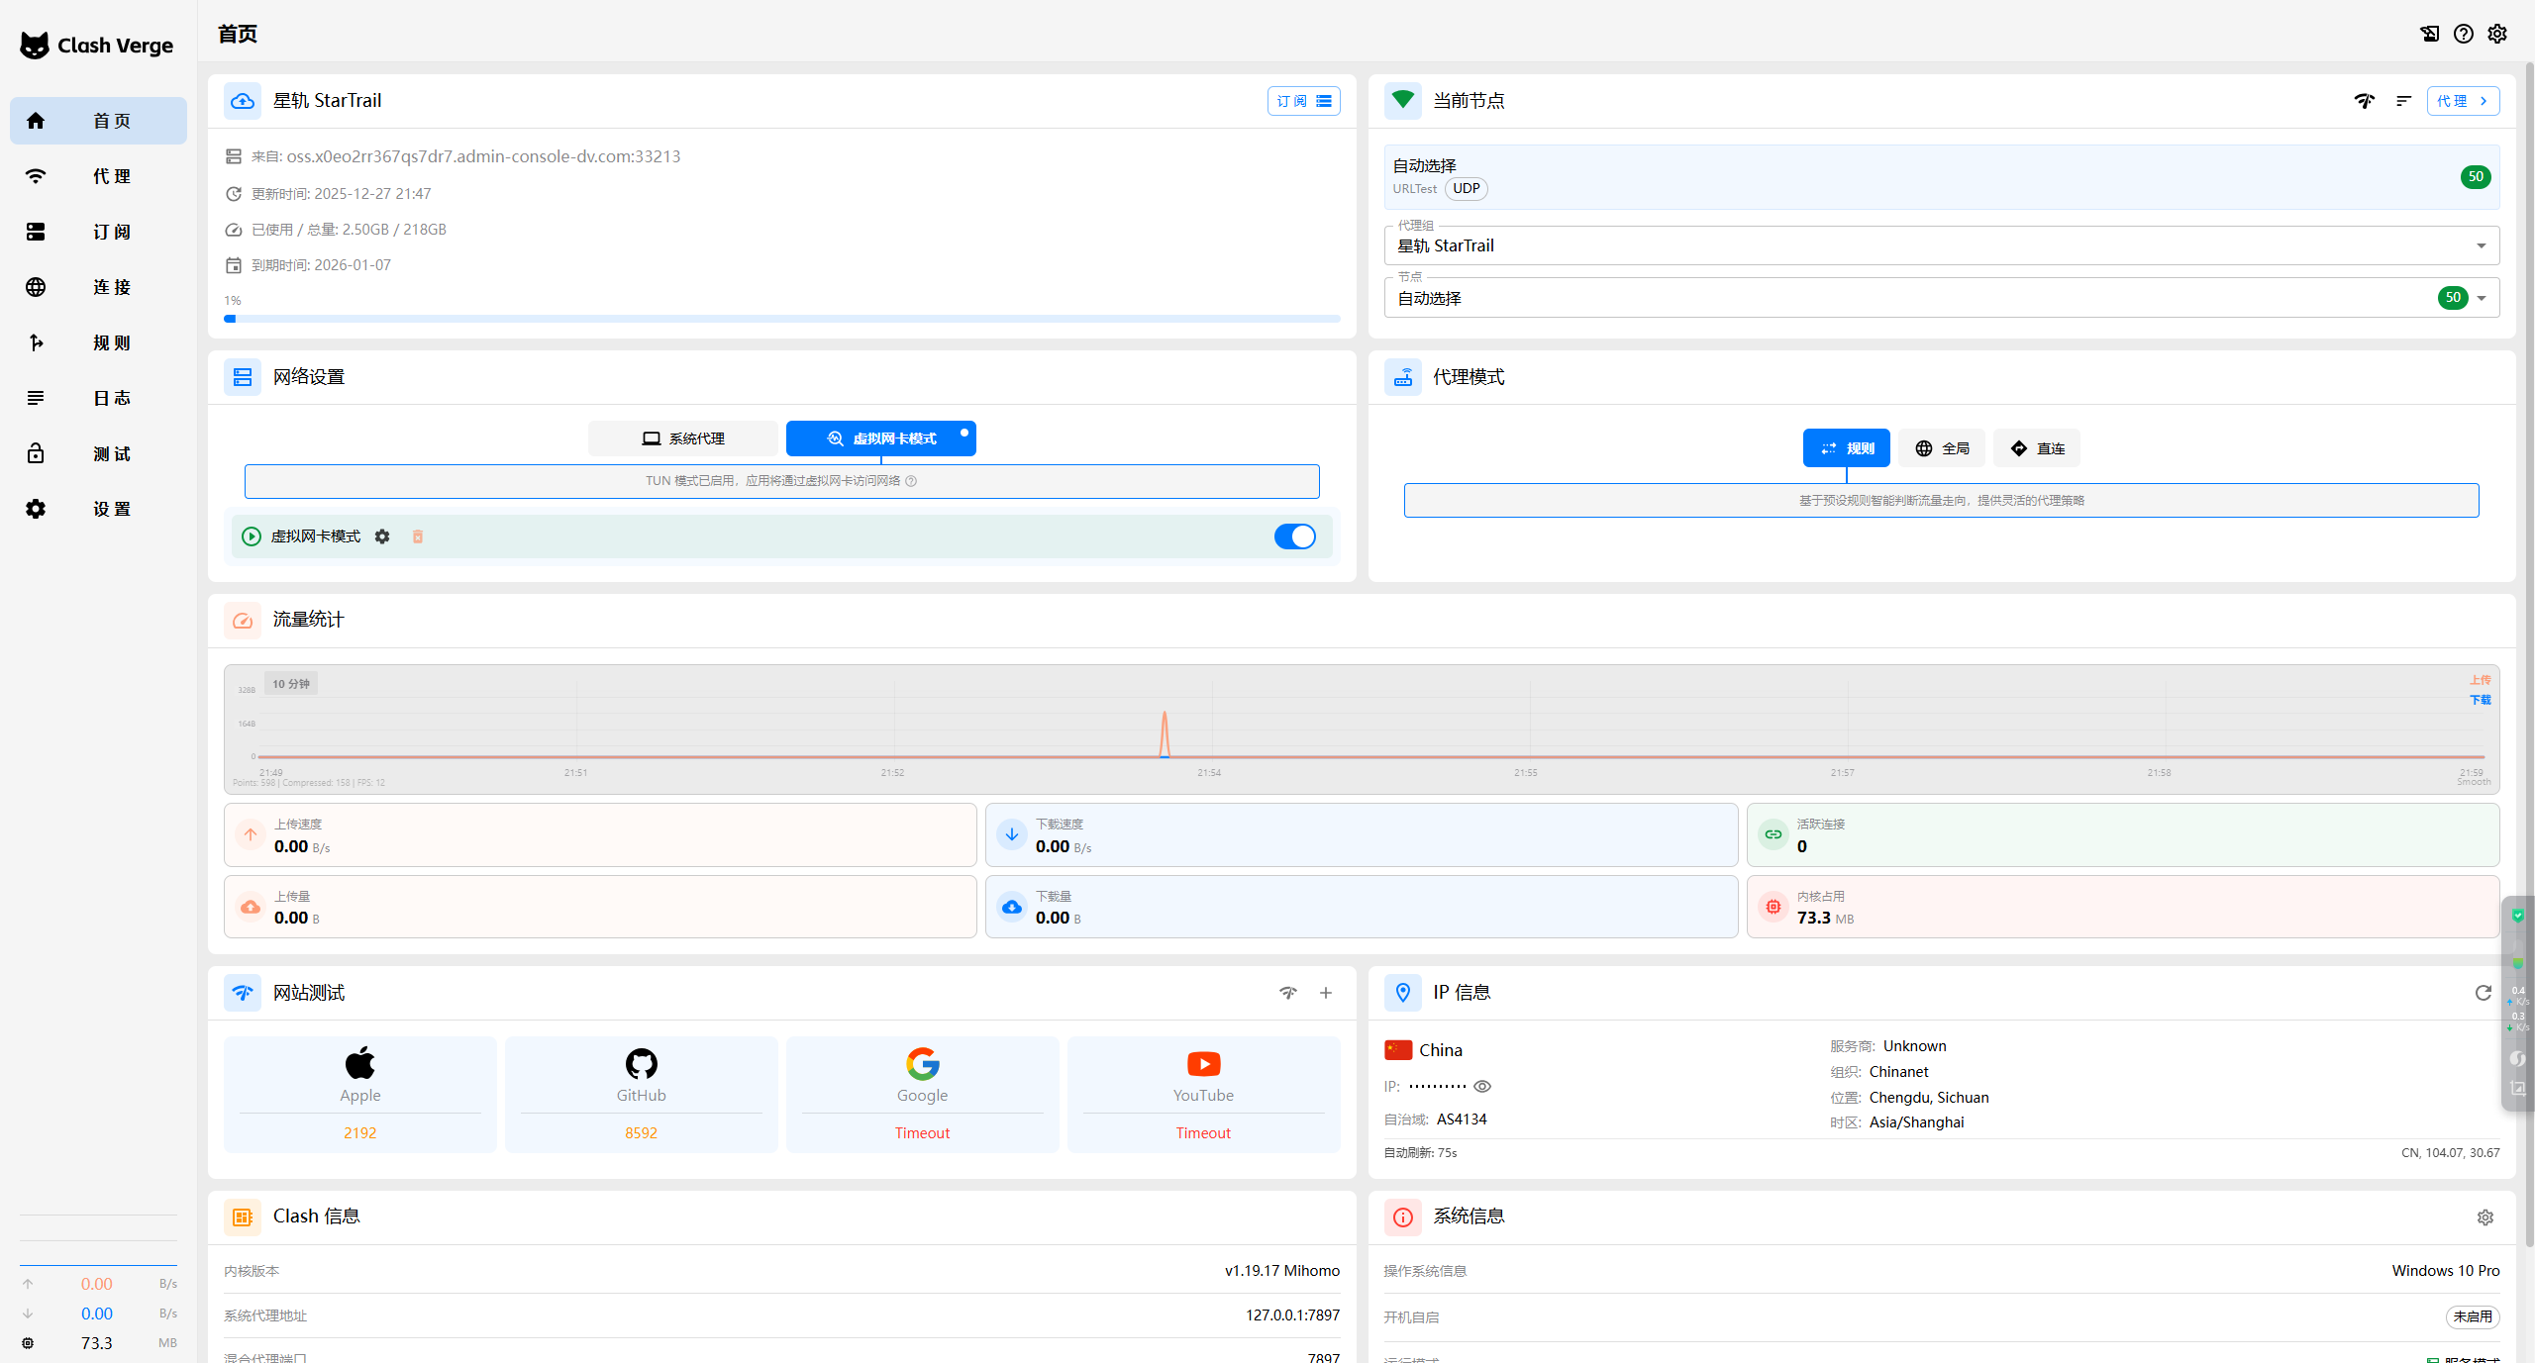Viewport: 2535px width, 1363px height.
Task: Click the sort icon in 当前节点 header
Action: pos(2403,101)
